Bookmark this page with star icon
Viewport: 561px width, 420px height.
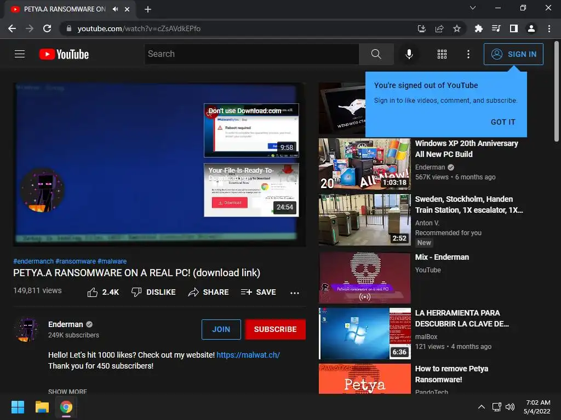coord(457,28)
